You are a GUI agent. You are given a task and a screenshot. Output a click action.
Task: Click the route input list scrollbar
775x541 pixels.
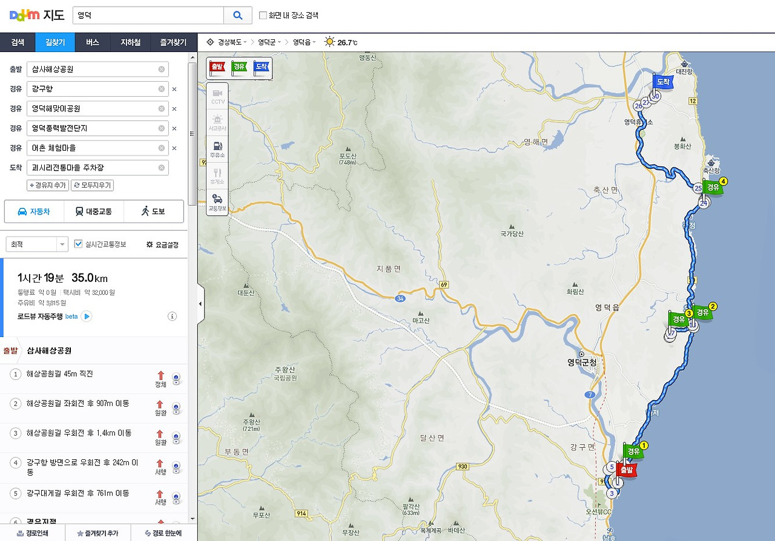pos(193,134)
